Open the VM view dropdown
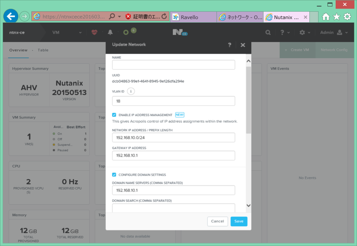357x246 pixels. (67, 32)
